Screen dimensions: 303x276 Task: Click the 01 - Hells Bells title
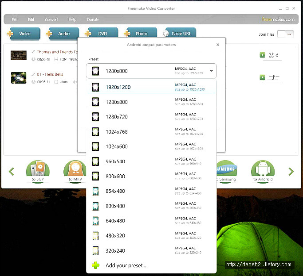coord(50,74)
